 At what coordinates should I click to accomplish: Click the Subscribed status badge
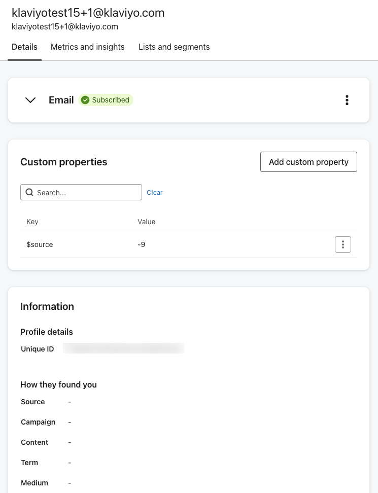[x=106, y=100]
